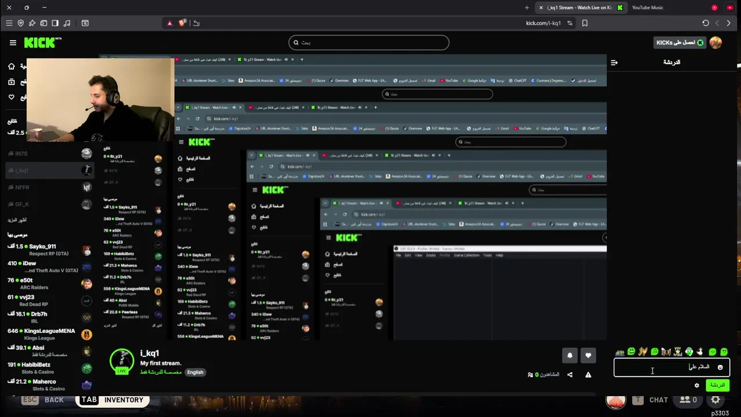
Task: Follow channel with heart button
Action: click(x=588, y=356)
